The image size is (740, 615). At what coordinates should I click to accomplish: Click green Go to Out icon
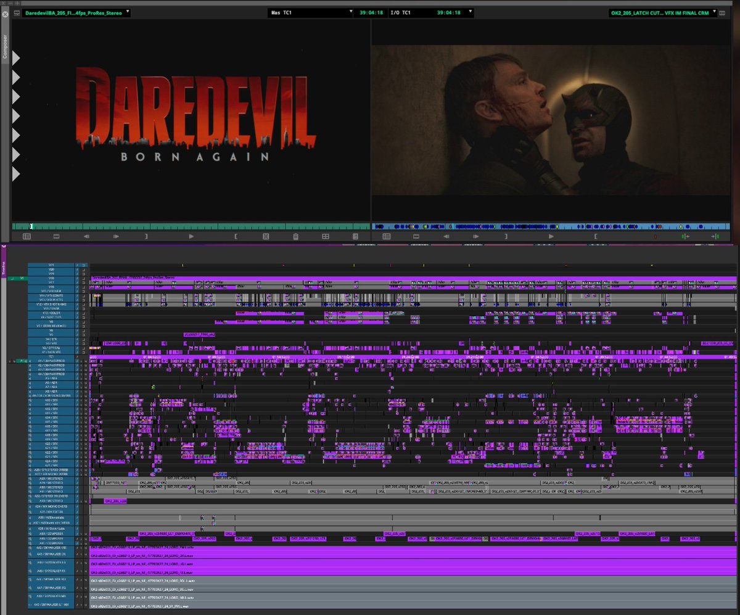[715, 236]
